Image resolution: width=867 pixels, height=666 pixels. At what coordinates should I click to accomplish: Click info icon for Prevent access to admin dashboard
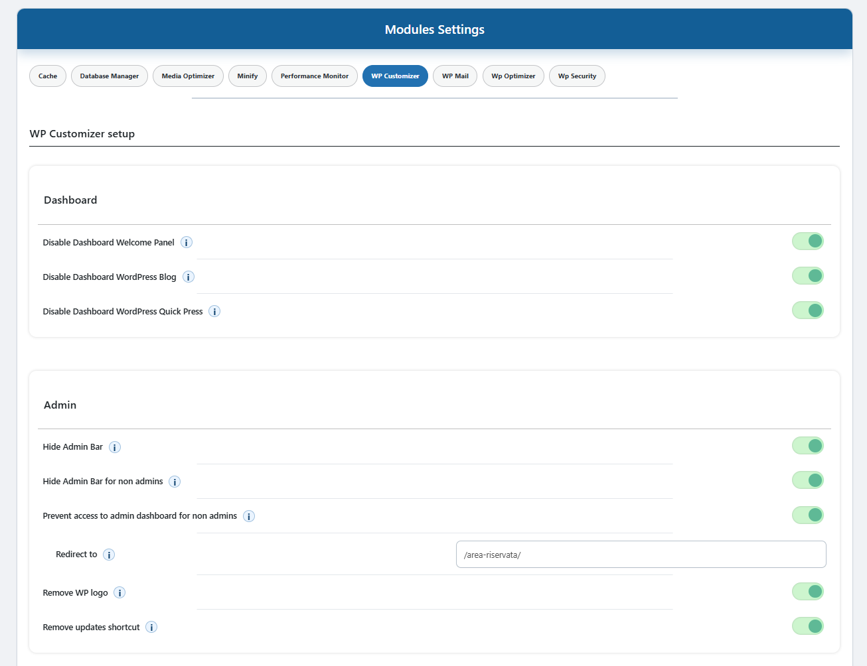coord(249,516)
